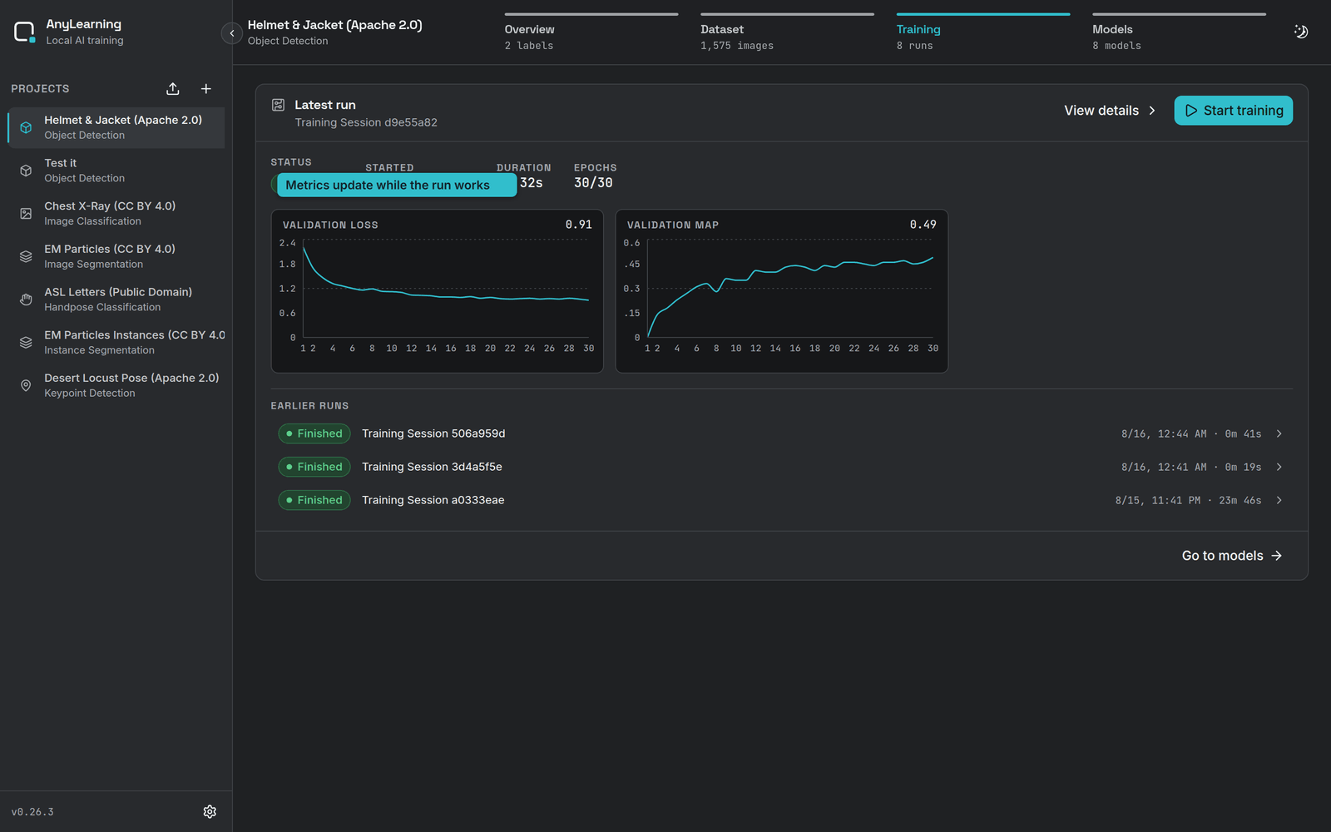
Task: Click the Desert Locust Pose keypoint icon
Action: pyautogui.click(x=26, y=385)
